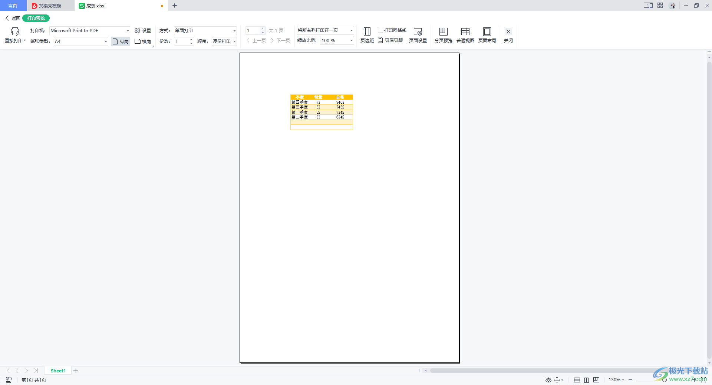Switch to the Home 首页 tab
Image resolution: width=712 pixels, height=385 pixels.
pos(13,6)
